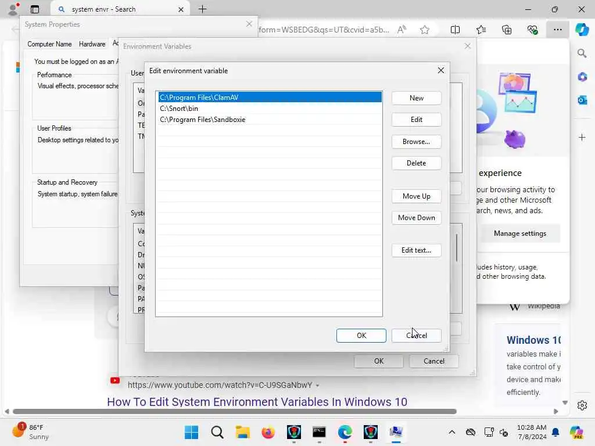Open the clock showing 10:28 AM
Image resolution: width=595 pixels, height=446 pixels.
click(x=532, y=432)
